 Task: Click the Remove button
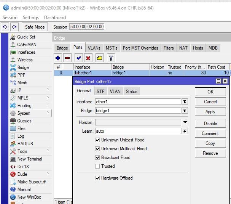[x=210, y=153]
